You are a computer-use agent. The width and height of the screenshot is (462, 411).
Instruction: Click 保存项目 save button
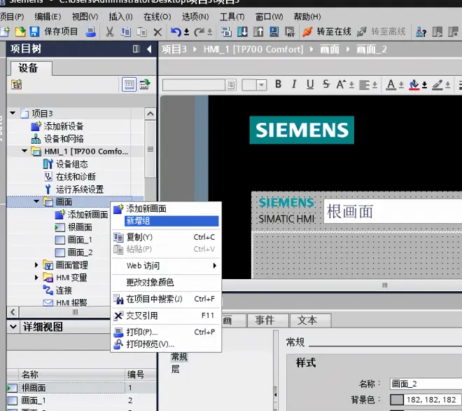(x=54, y=32)
